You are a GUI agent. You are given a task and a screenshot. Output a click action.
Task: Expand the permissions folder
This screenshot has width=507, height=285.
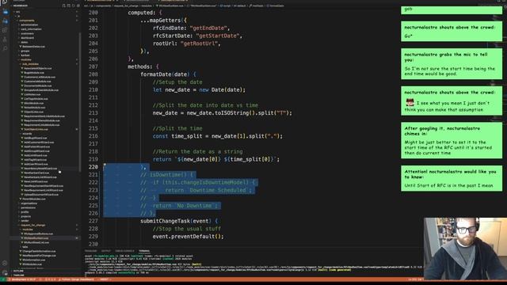[x=28, y=207]
